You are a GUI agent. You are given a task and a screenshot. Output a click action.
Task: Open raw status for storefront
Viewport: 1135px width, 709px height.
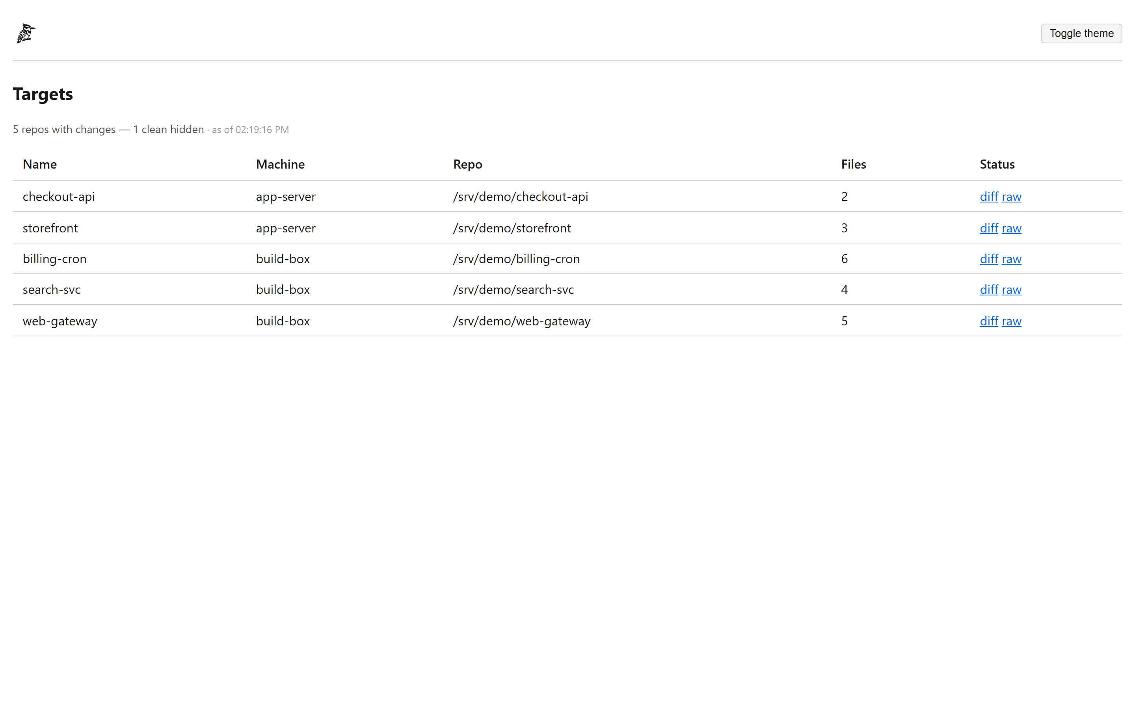[x=1011, y=228]
